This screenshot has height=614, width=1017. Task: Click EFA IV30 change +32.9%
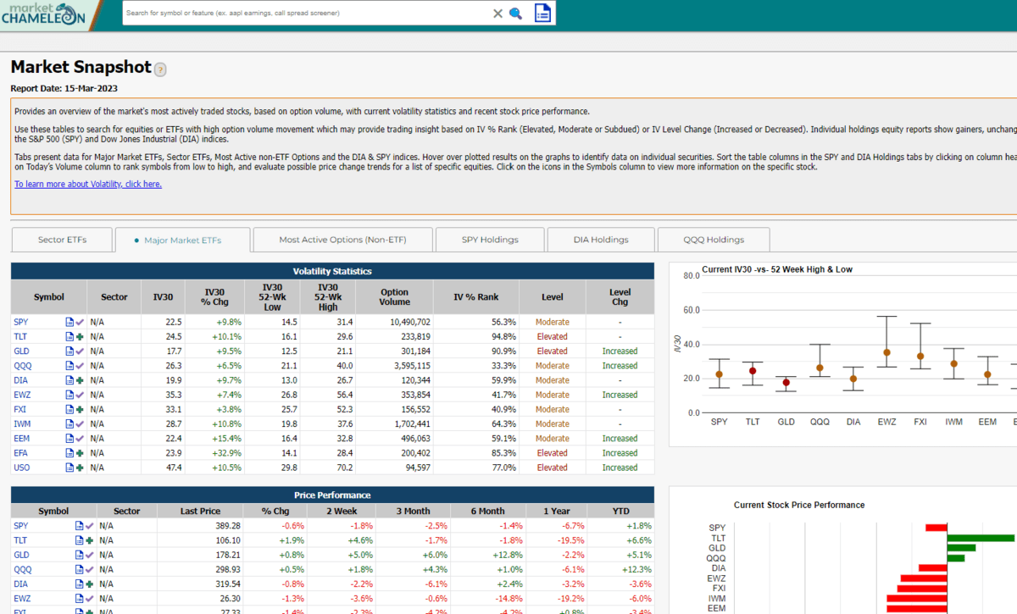[228, 453]
